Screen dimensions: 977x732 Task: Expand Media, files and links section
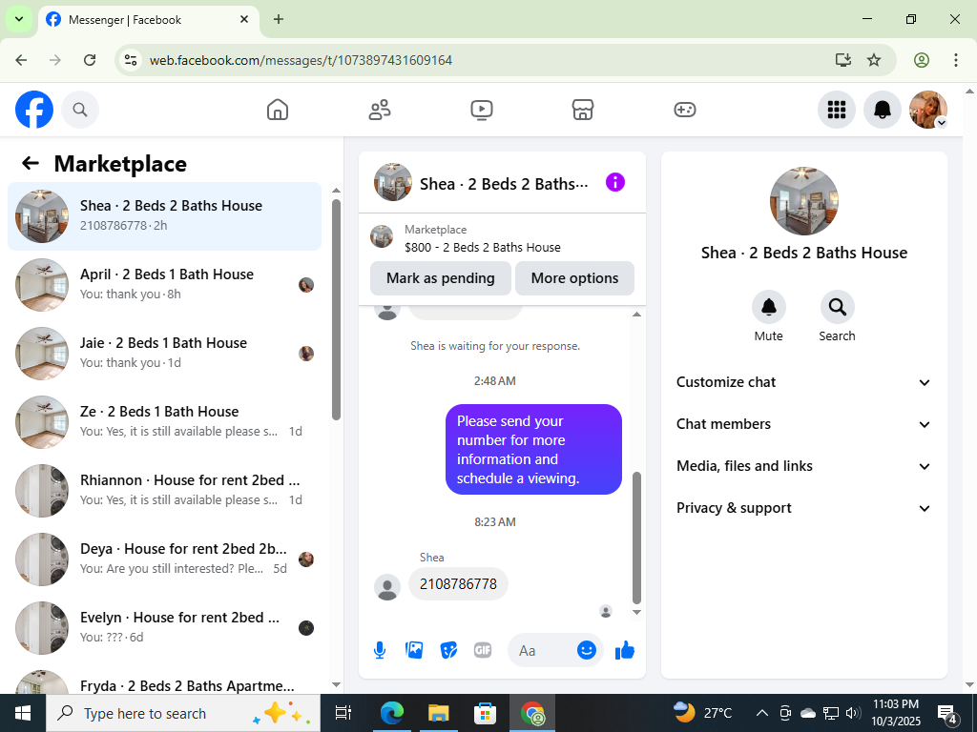coord(803,466)
